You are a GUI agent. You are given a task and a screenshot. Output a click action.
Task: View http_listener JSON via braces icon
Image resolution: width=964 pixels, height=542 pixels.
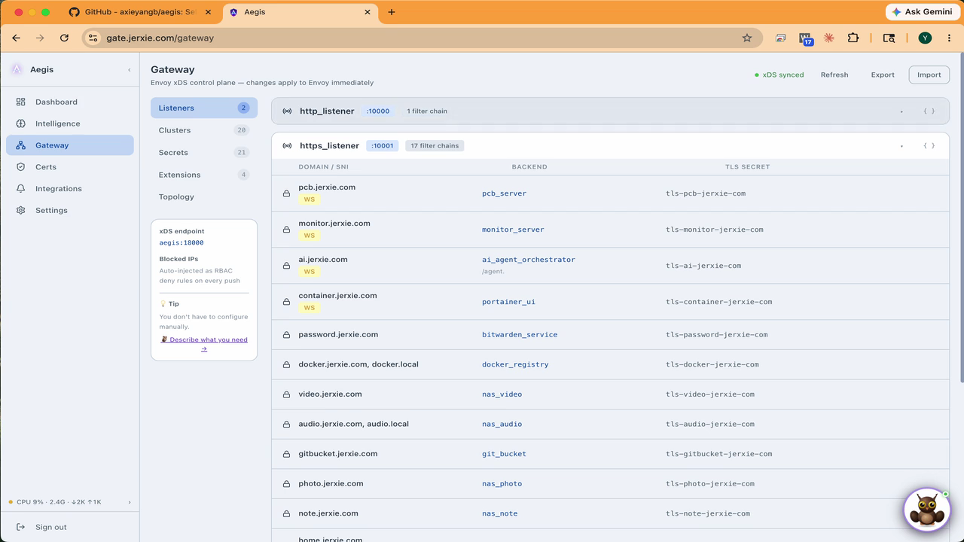(929, 111)
